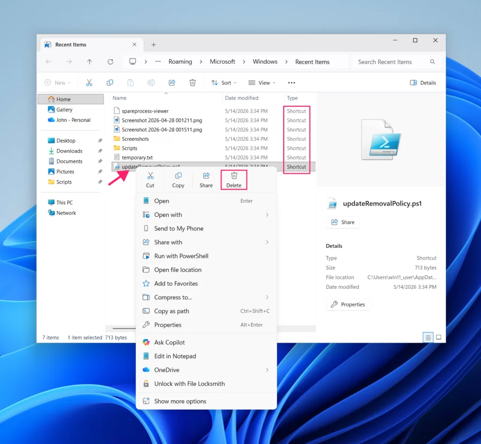Click the Share icon in the toolbar
This screenshot has width=481, height=444.
tap(172, 83)
